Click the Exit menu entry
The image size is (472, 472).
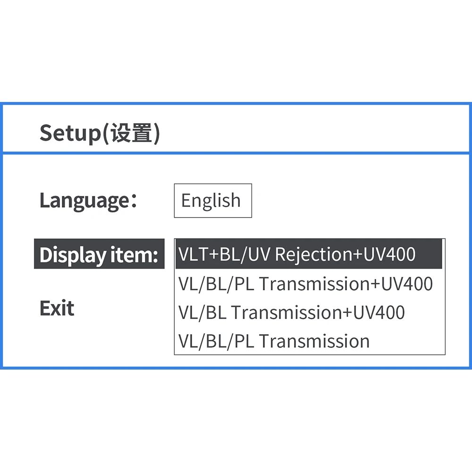pyautogui.click(x=57, y=309)
